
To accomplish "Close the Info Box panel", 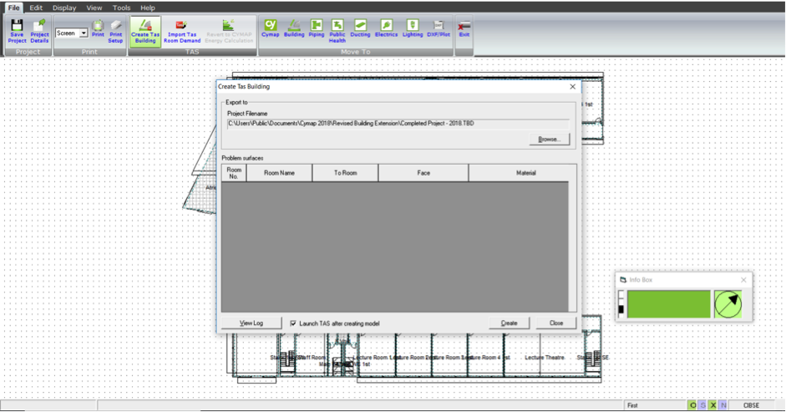I will (x=743, y=280).
